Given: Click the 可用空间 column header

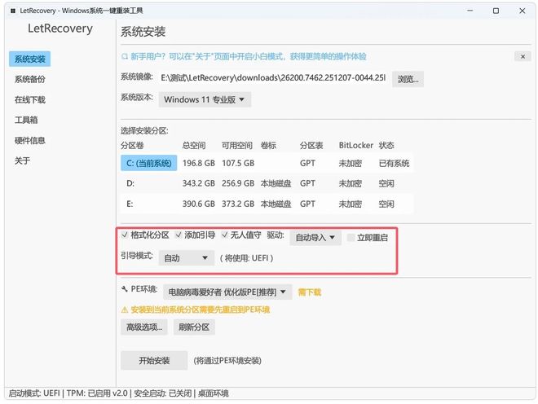Looking at the screenshot, I should [x=237, y=146].
